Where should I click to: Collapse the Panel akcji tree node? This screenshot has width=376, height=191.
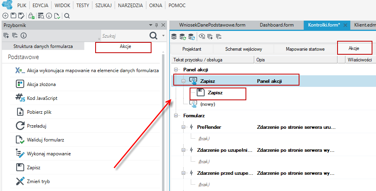(x=176, y=69)
